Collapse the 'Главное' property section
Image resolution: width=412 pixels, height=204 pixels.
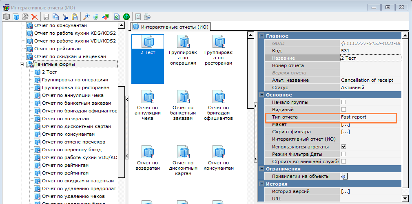261,36
